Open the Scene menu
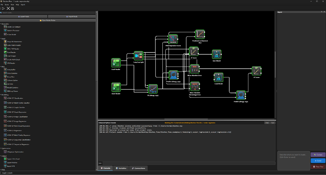This screenshot has height=175, width=326. click(x=7, y=5)
